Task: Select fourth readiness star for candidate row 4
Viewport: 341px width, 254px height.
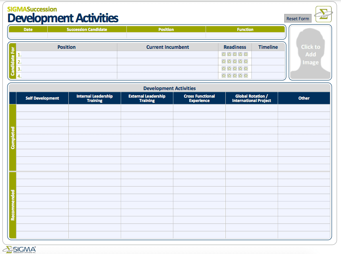Action: click(x=240, y=76)
